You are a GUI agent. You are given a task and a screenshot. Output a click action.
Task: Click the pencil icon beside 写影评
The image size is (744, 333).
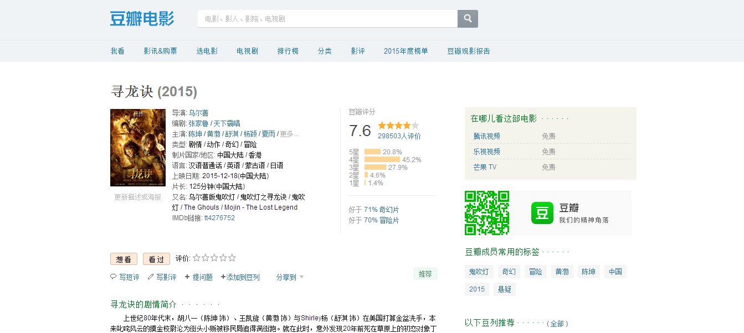pyautogui.click(x=150, y=277)
